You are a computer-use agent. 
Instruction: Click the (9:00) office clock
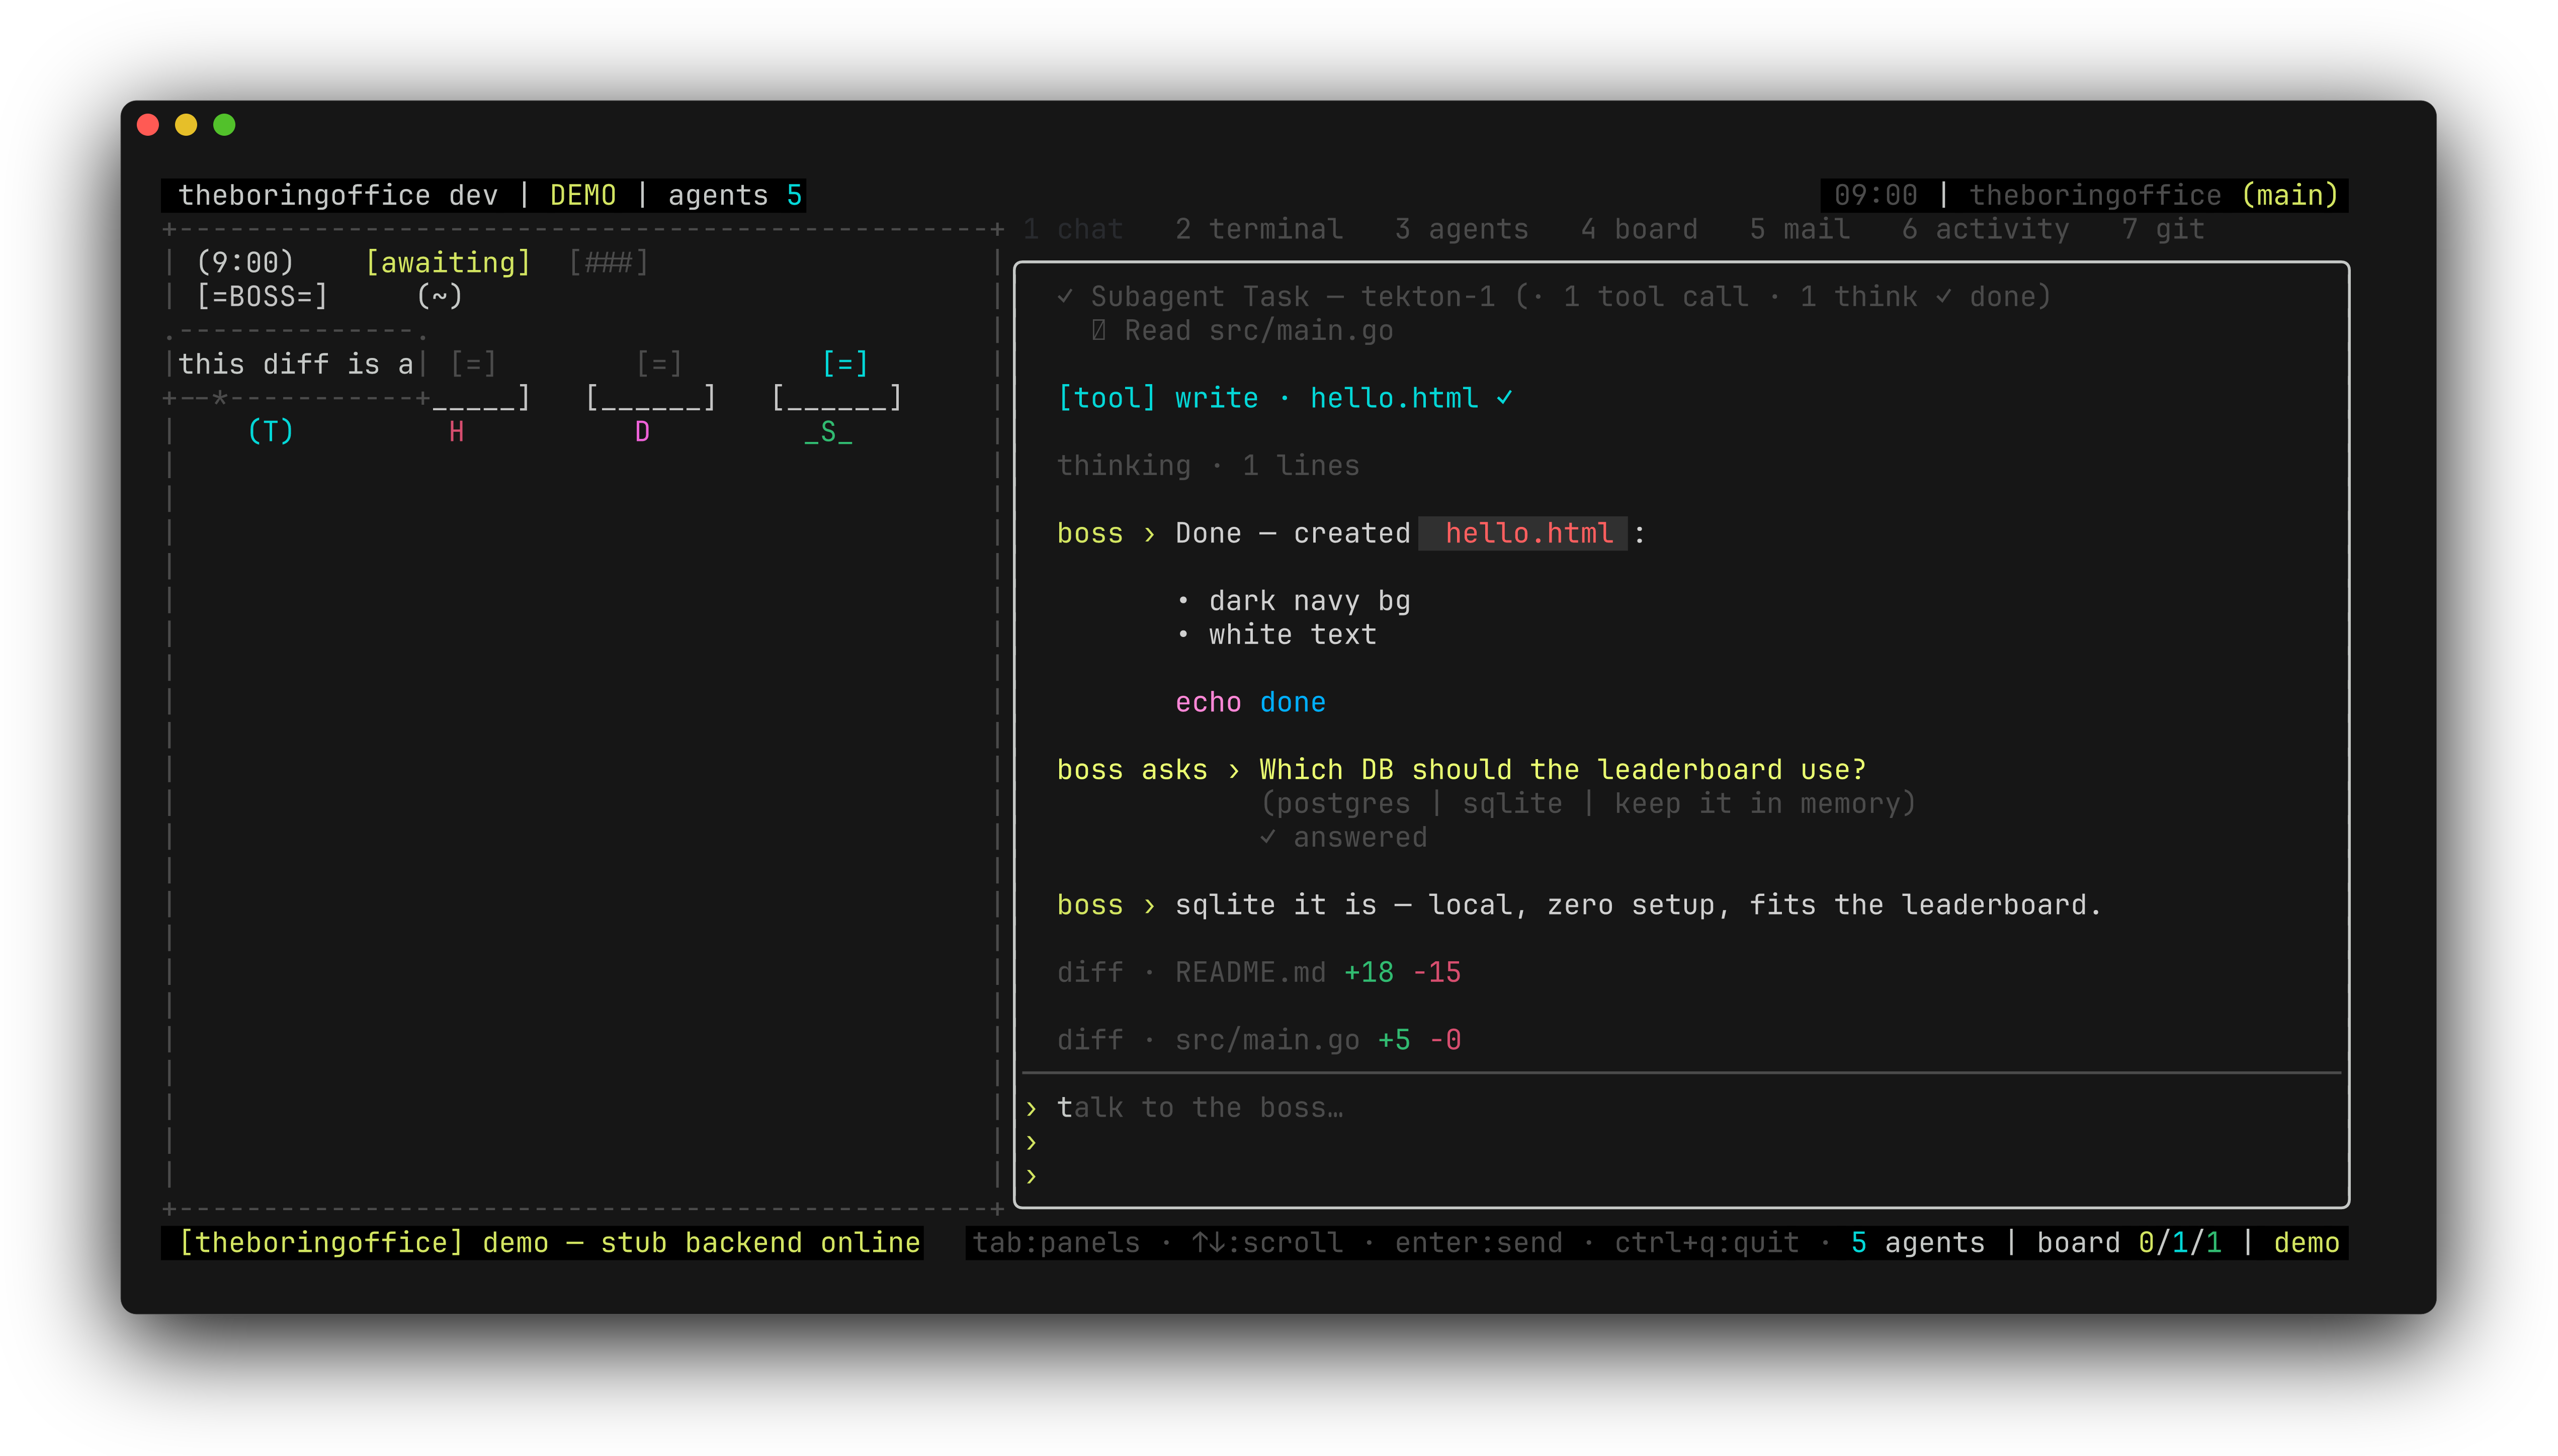point(245,262)
